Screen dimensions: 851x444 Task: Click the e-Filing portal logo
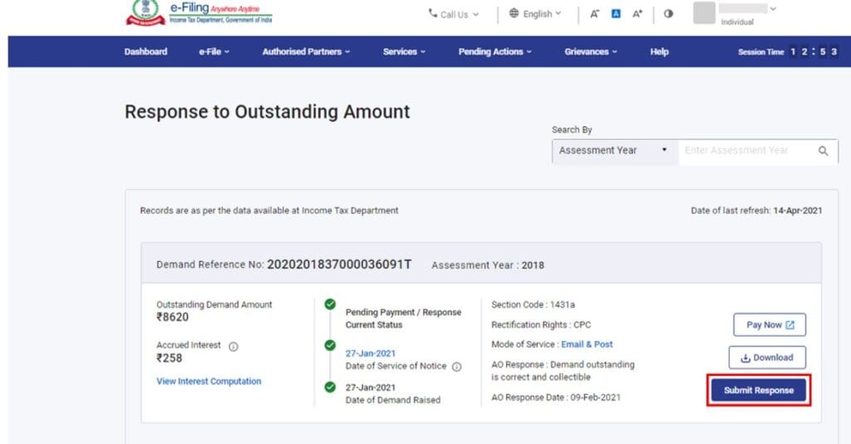[199, 13]
